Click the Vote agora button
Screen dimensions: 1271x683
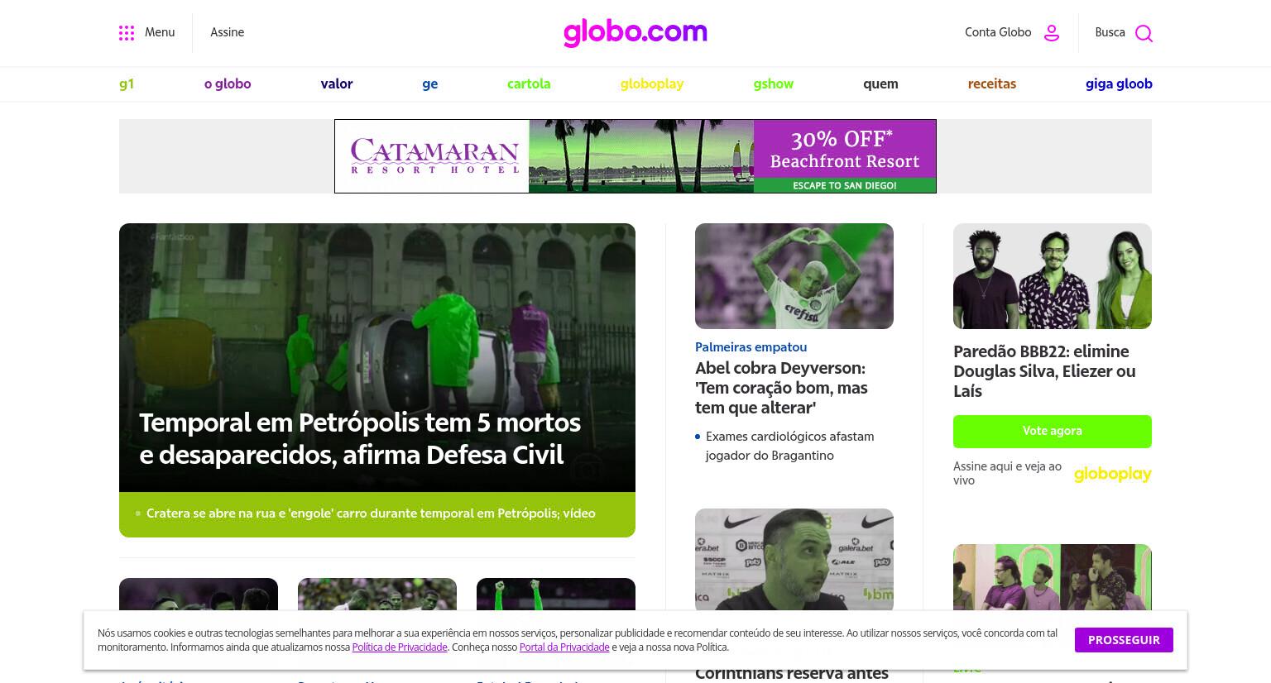(1052, 432)
